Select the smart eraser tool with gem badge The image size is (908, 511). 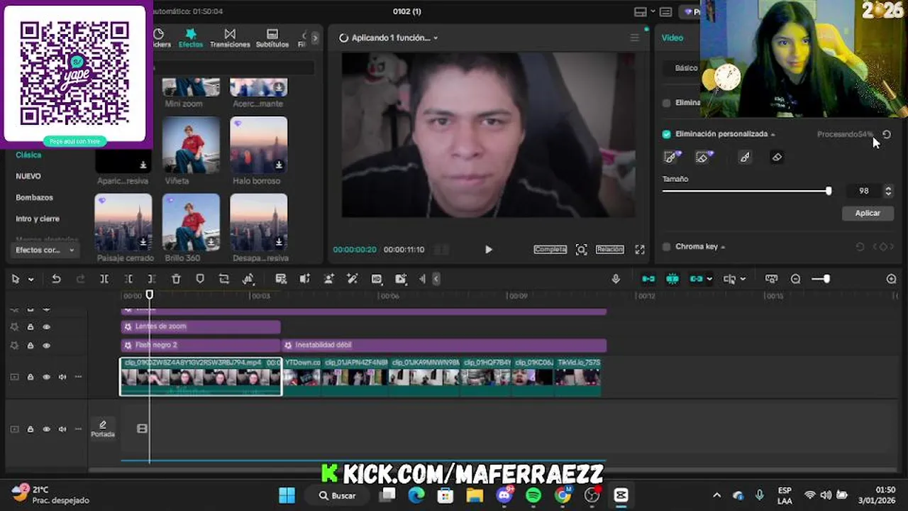(703, 157)
